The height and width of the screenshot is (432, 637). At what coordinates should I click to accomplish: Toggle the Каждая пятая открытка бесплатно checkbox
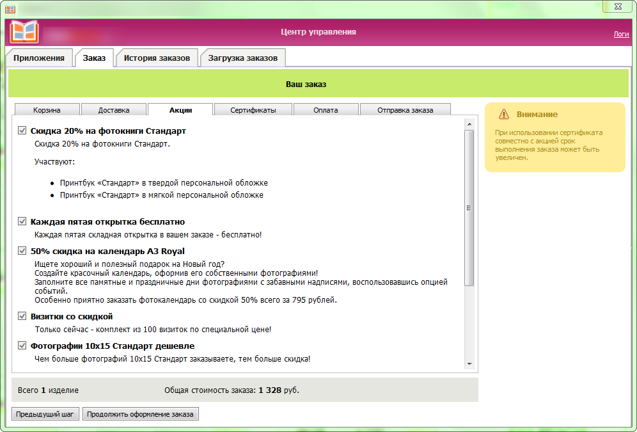(x=22, y=221)
